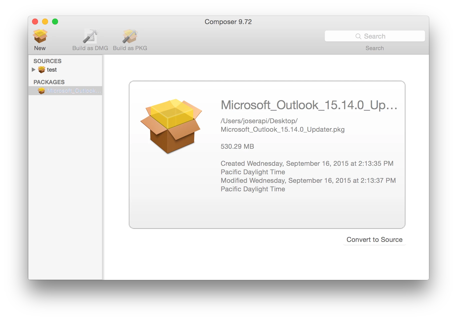Zoom the window with green button
The image size is (457, 320).
click(55, 22)
